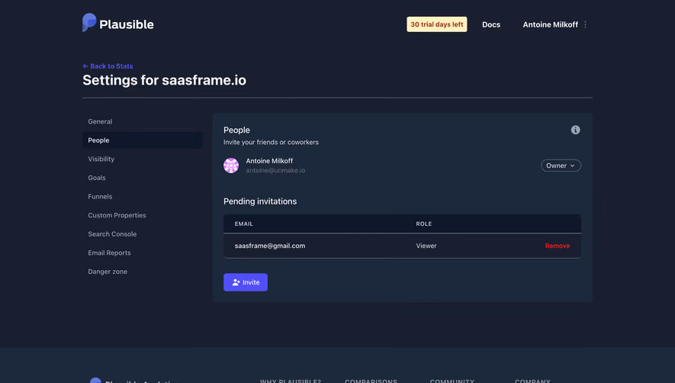Select the People sidebar item

click(x=143, y=140)
